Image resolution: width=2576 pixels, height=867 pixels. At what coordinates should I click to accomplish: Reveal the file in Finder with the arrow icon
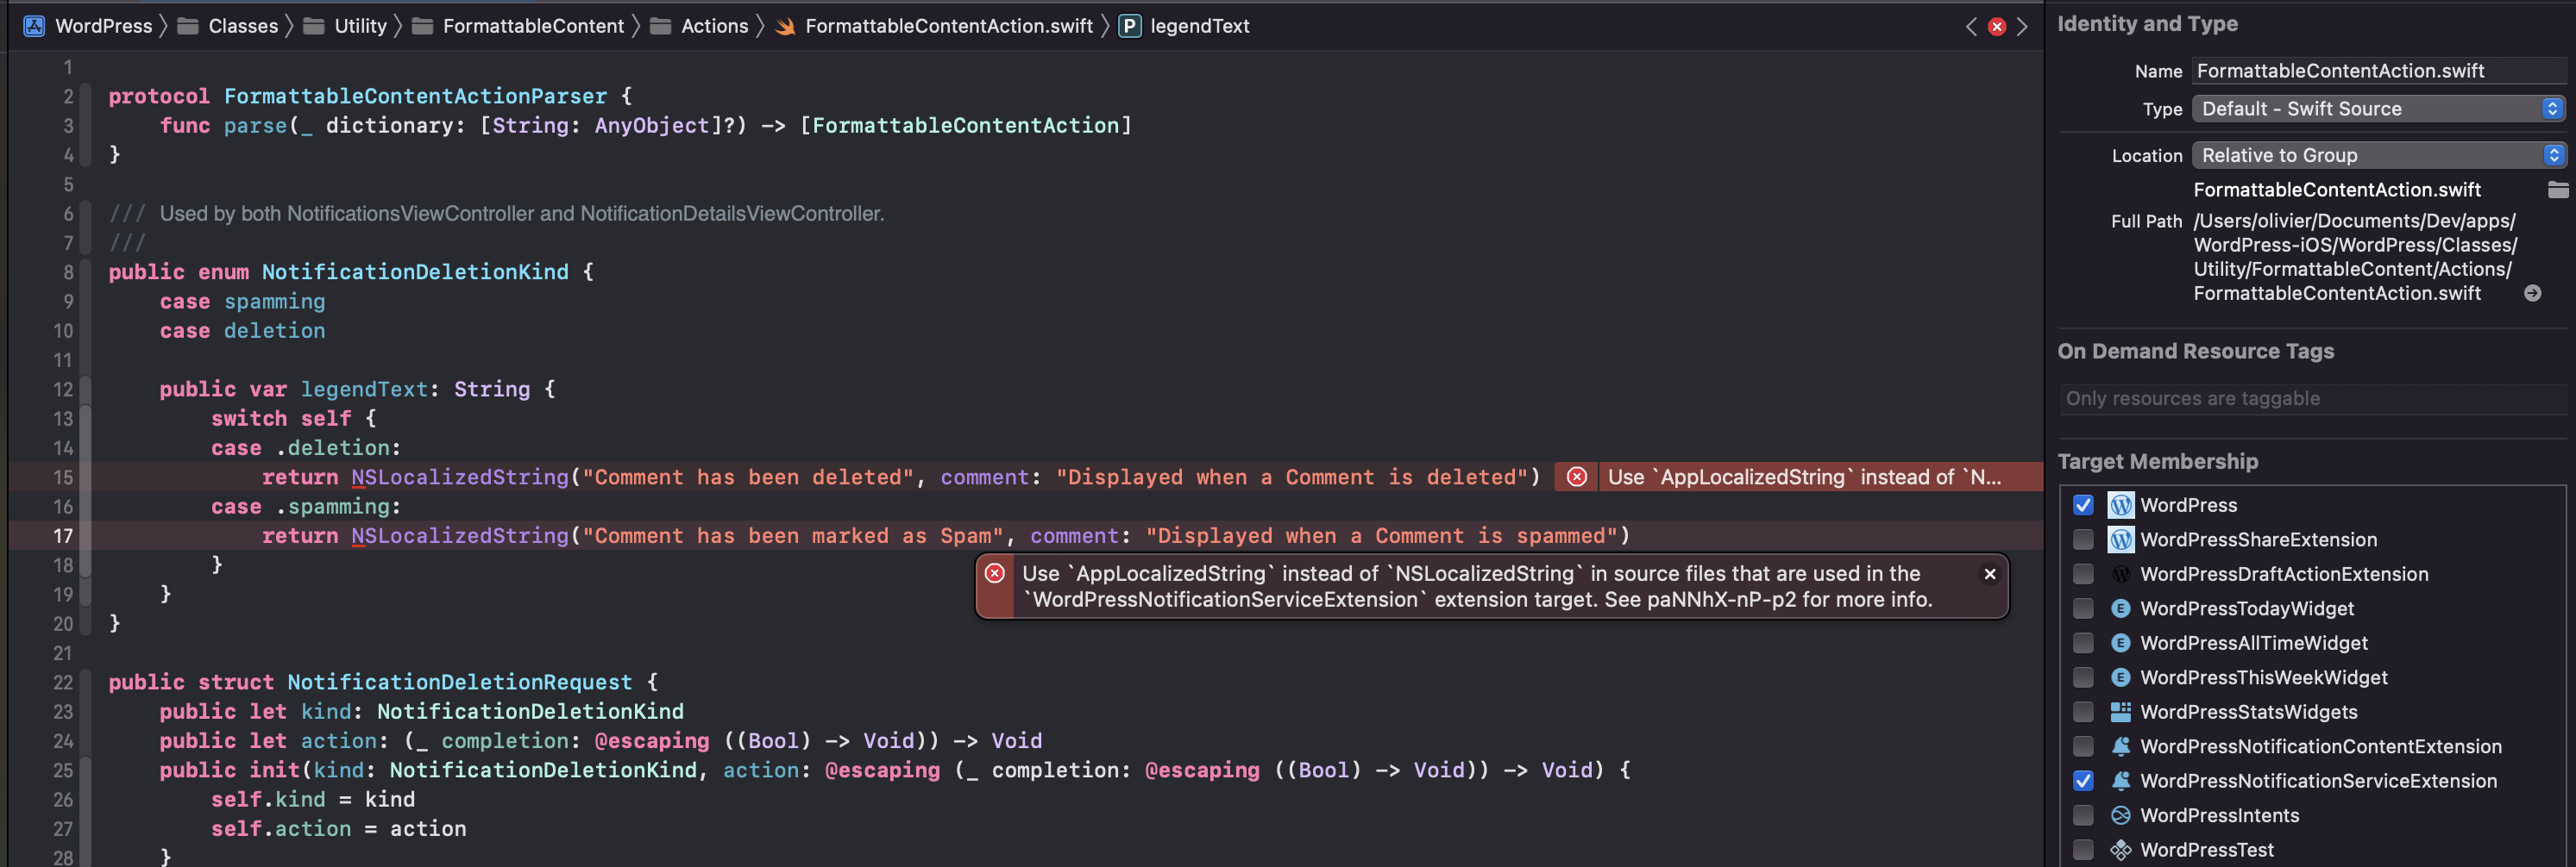[2533, 294]
